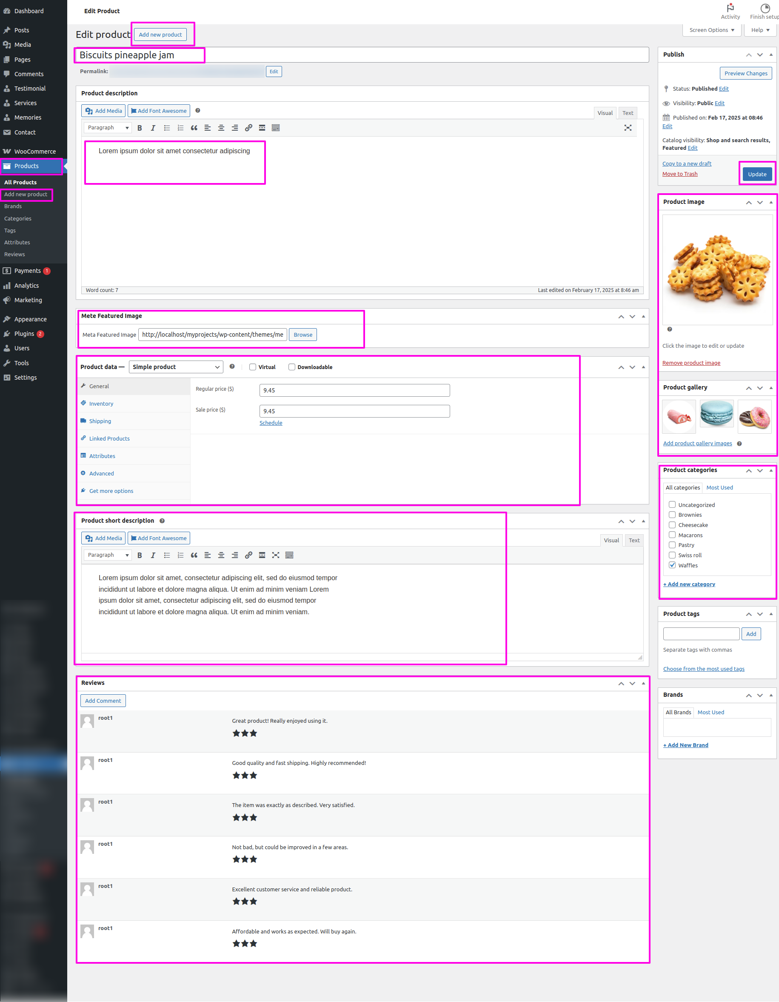
Task: Expand the Screen Options panel
Action: 711,30
